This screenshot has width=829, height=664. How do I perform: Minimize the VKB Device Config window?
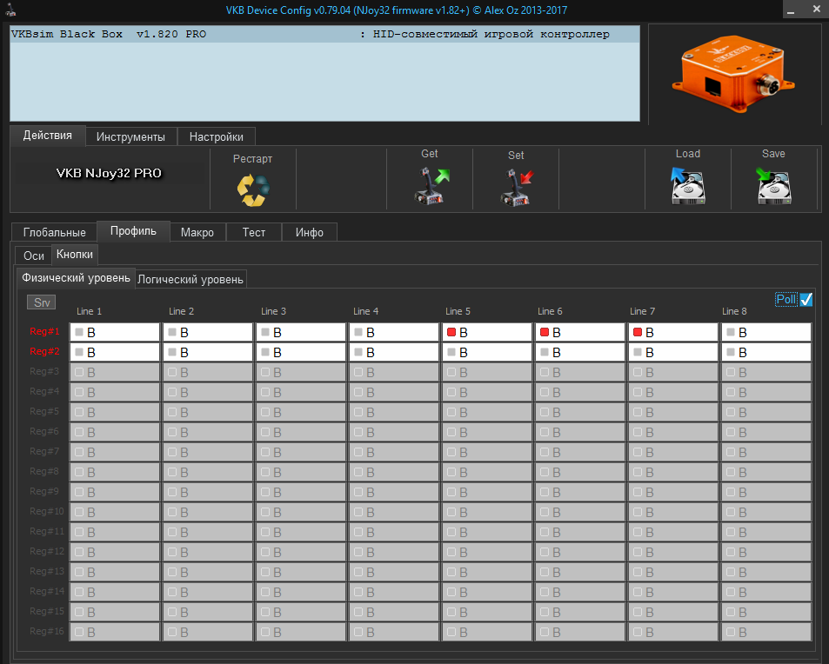[791, 10]
